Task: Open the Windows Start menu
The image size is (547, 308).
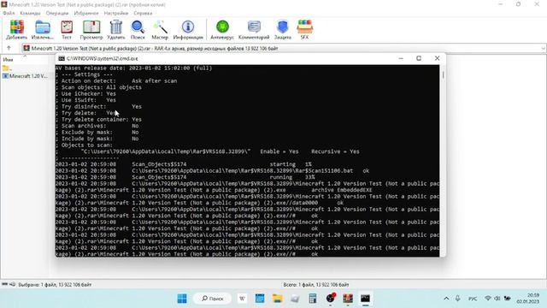Action: pyautogui.click(x=182, y=299)
